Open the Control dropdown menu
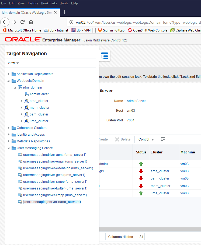 click(146, 139)
